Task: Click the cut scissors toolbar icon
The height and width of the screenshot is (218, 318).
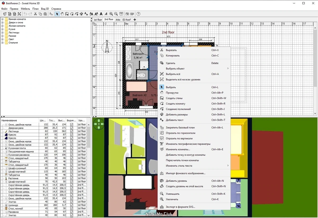Action: tap(35, 14)
